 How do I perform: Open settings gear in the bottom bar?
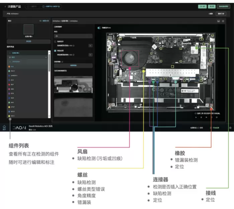pyautogui.click(x=230, y=128)
